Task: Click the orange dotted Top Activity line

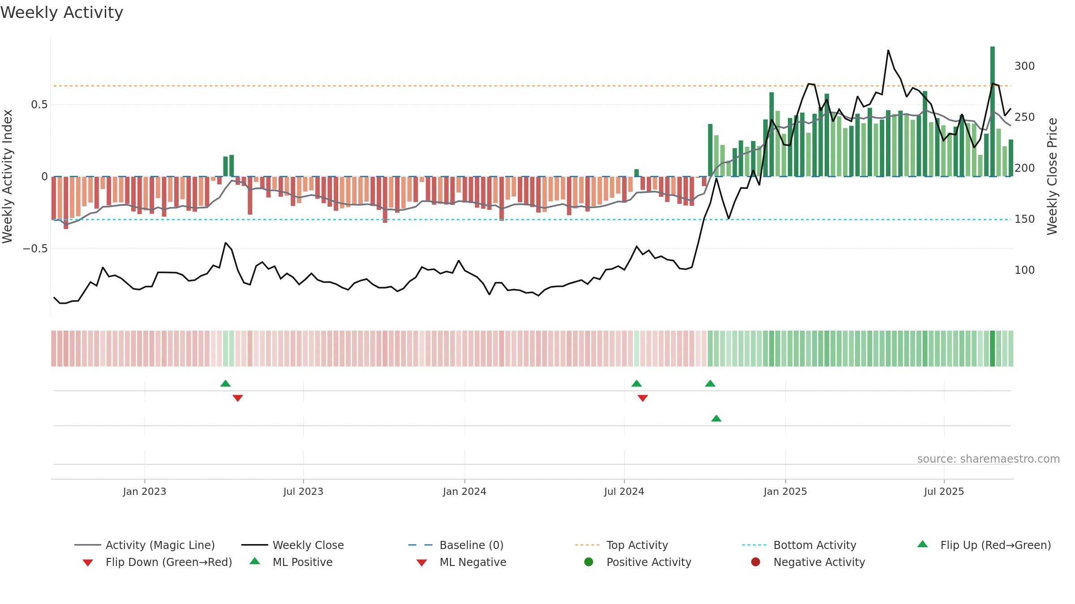Action: point(532,85)
